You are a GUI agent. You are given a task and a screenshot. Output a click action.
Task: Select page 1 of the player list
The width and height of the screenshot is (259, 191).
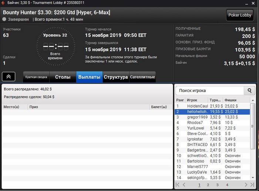(x=199, y=185)
